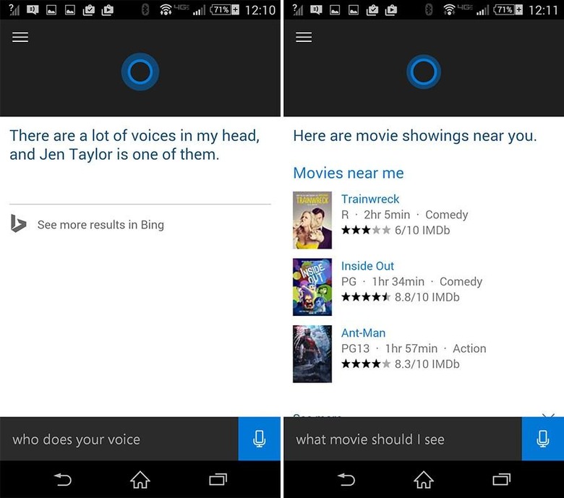This screenshot has width=564, height=498.
Task: Tap Android back button on left screen
Action: (x=63, y=479)
